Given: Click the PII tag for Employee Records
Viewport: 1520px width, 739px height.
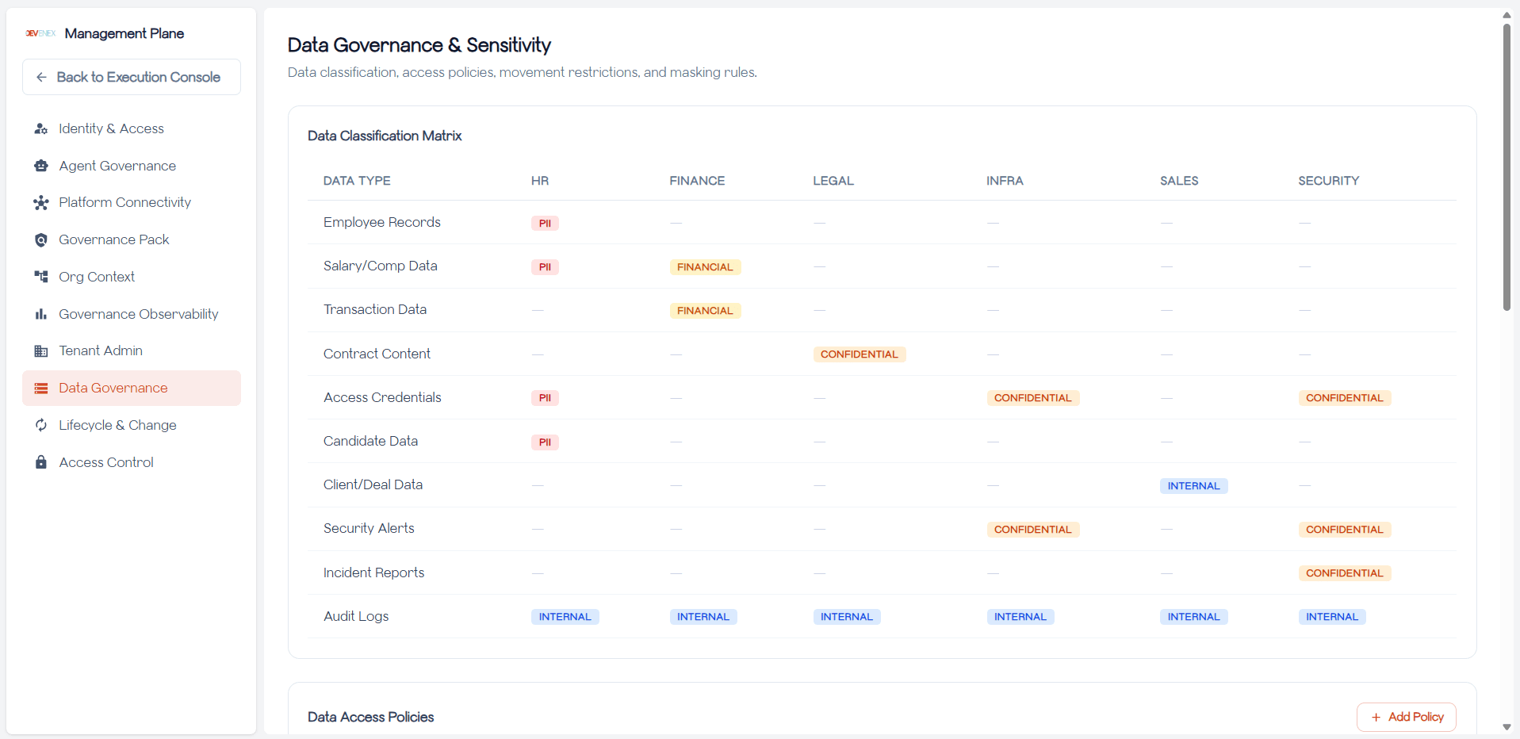Looking at the screenshot, I should click(x=545, y=224).
